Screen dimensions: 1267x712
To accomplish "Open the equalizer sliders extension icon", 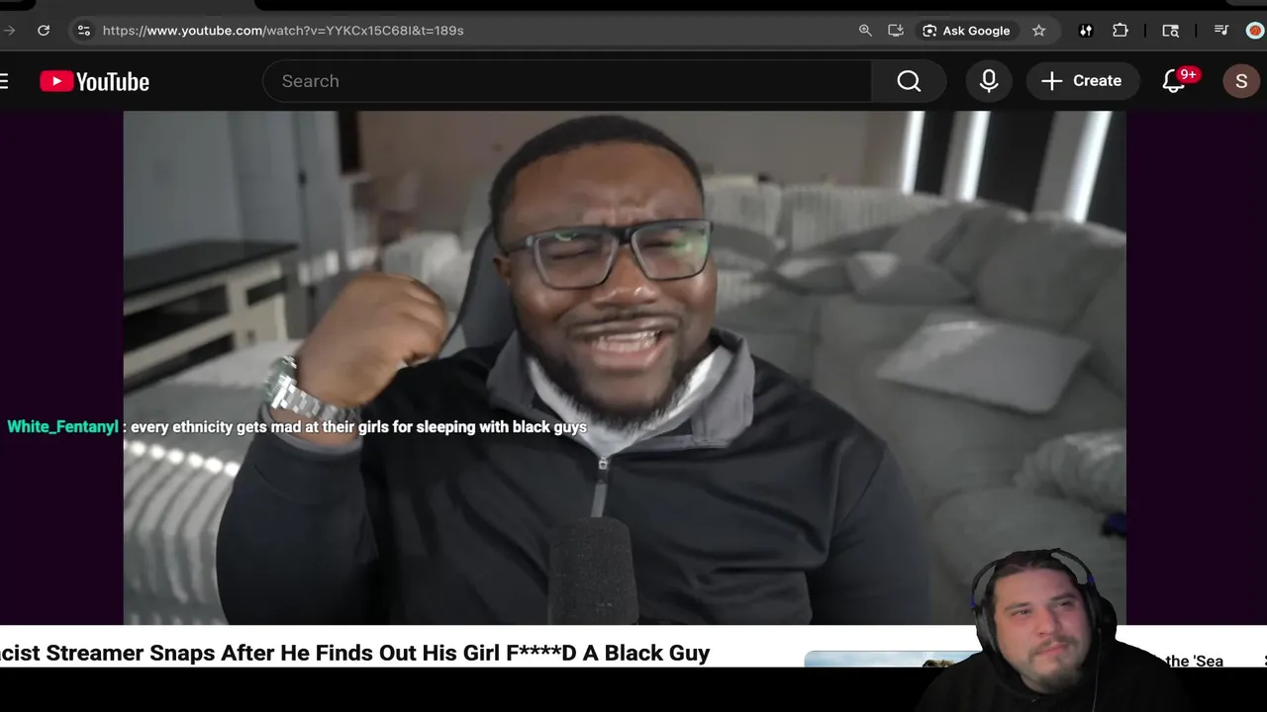I will [1086, 31].
